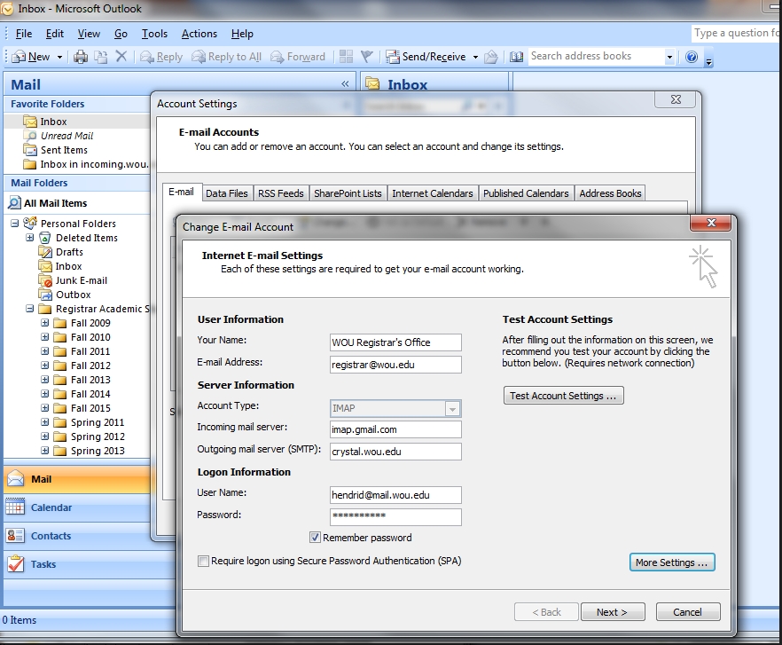Screen dimensions: 782x645
Task: Click the open-envelope icon beside Send/Receive
Action: click(491, 57)
